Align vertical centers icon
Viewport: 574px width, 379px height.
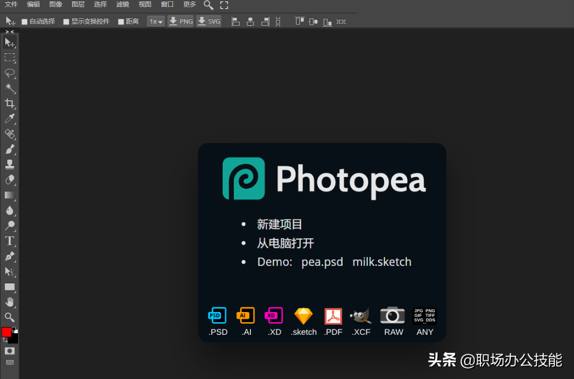pos(314,22)
